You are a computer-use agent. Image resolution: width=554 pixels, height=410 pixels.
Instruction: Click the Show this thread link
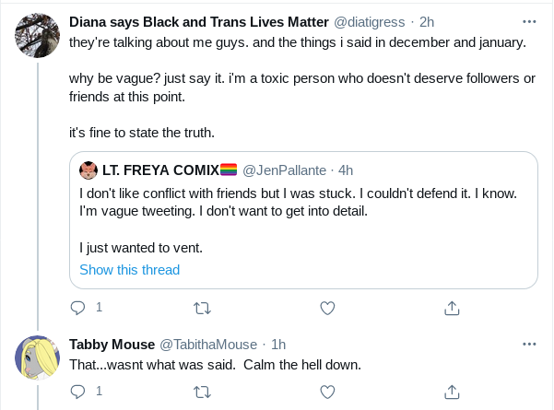(130, 270)
